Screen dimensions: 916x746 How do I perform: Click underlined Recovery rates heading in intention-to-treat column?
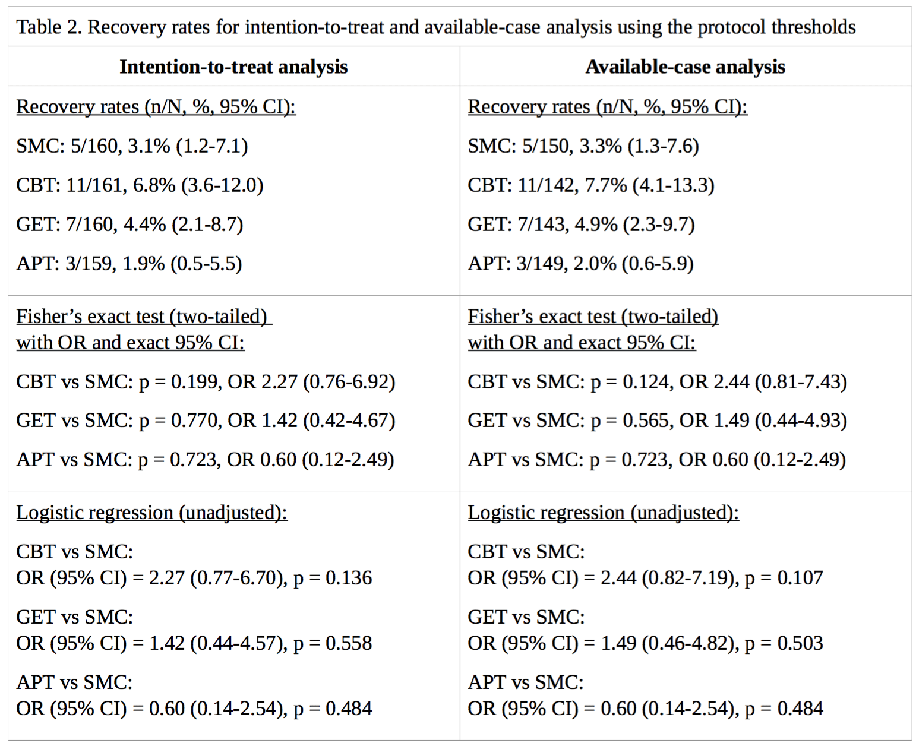pos(156,106)
